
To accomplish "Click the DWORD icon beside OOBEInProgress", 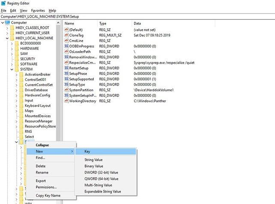I will (x=66, y=46).
